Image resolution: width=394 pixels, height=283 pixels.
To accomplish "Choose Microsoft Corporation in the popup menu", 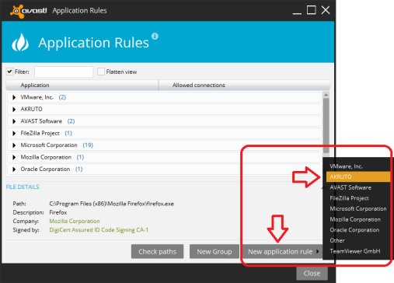I will point(358,208).
